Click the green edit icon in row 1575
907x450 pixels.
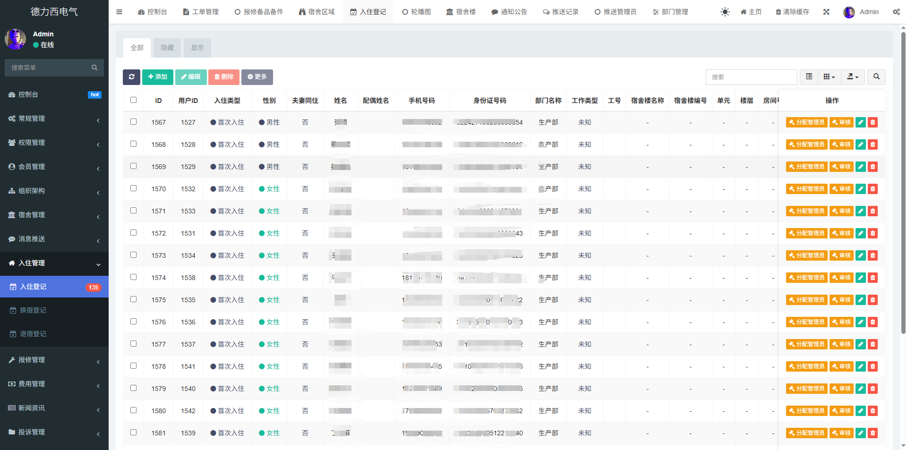coord(861,300)
